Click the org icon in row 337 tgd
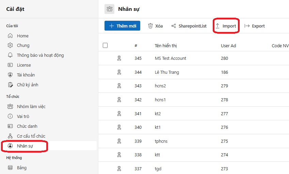The width and height of the screenshot is (289, 174). click(119, 169)
